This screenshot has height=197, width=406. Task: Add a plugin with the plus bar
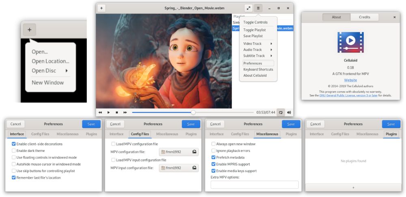click(x=354, y=187)
